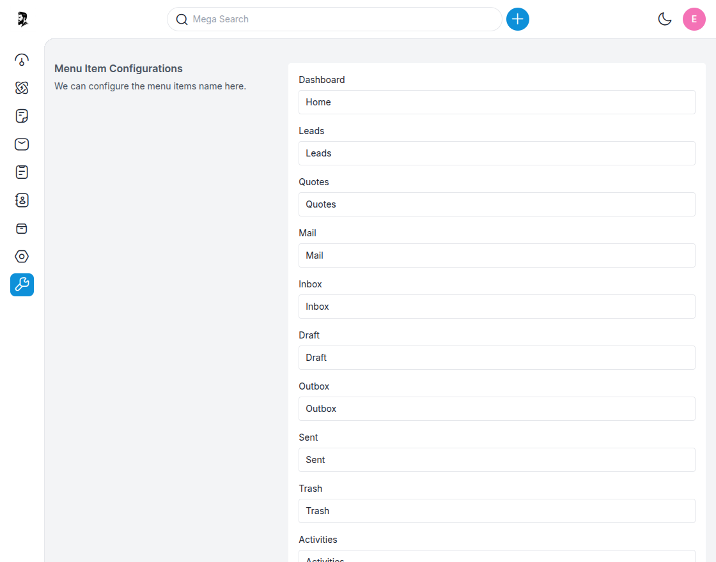Click the Draft field label
Screen dimensions: 716x562
[x=309, y=335]
